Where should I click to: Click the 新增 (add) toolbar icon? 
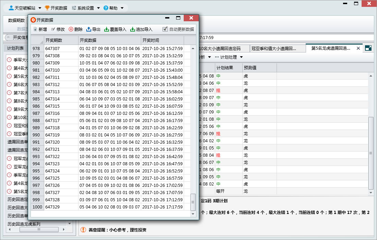click(x=35, y=29)
